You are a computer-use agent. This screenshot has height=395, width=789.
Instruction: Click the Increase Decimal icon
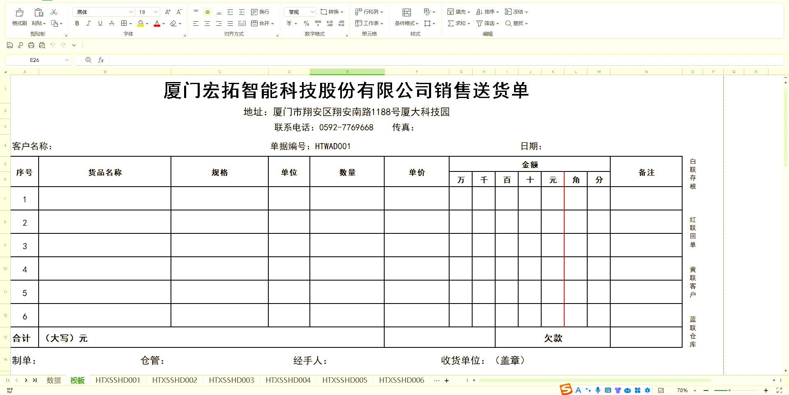click(x=330, y=23)
